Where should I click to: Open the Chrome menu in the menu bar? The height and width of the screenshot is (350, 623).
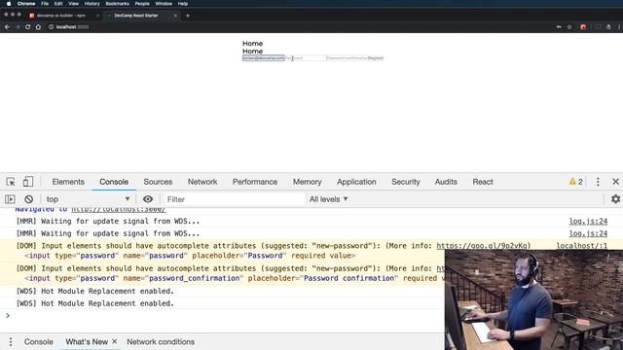pyautogui.click(x=26, y=4)
